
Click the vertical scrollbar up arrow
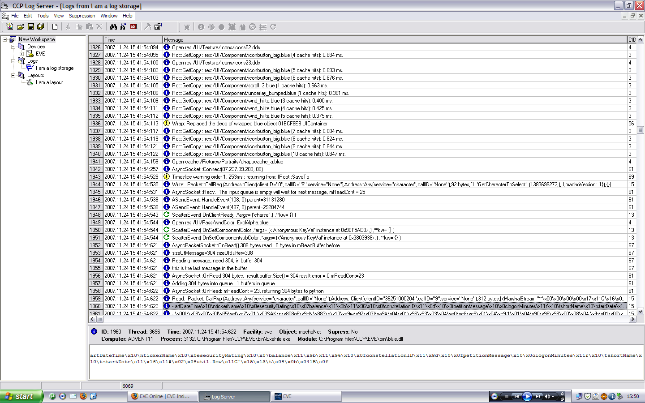pos(641,39)
